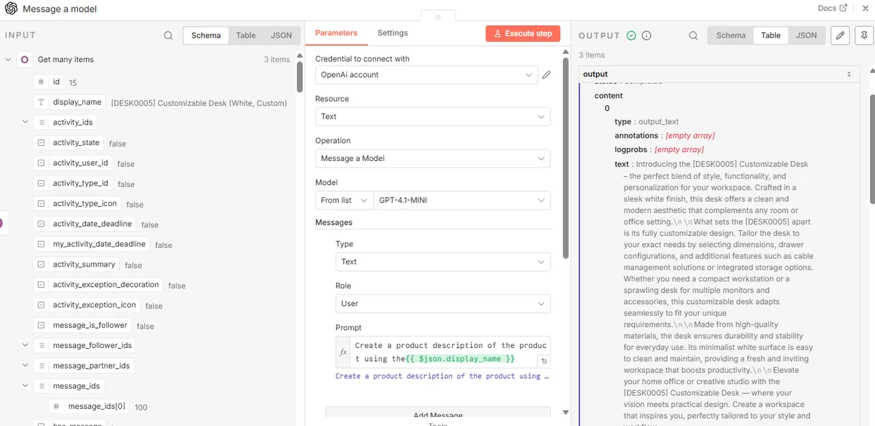Image resolution: width=875 pixels, height=426 pixels.
Task: Click the parameters panel scroll-down arrow
Action: click(x=566, y=412)
